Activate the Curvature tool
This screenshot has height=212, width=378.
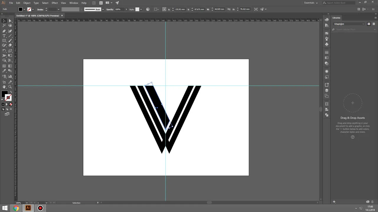pos(10,31)
